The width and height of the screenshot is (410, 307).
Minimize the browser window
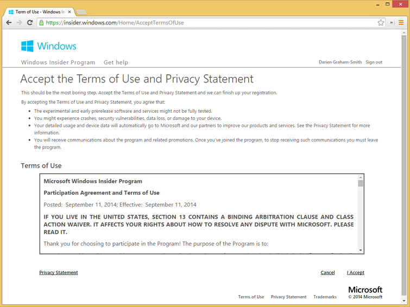[378, 4]
